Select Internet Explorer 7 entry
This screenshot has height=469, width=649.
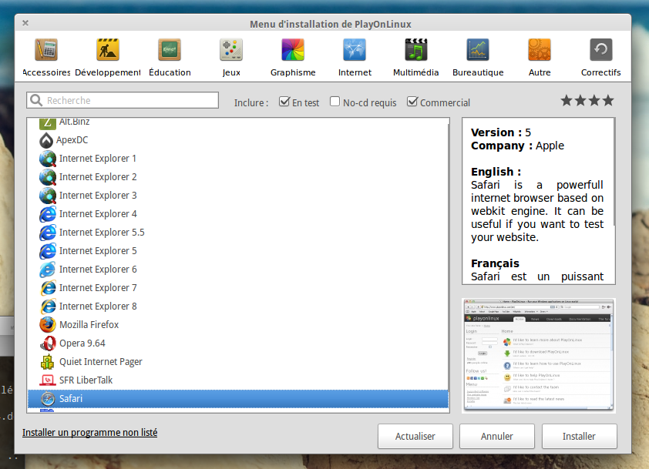point(238,288)
